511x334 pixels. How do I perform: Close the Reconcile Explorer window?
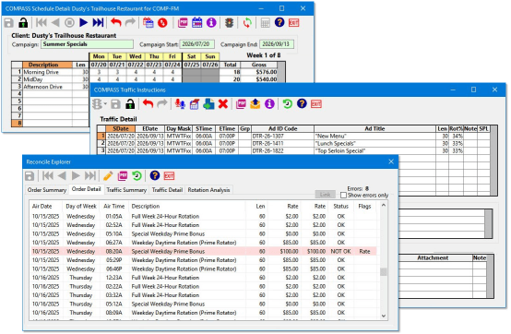tap(391, 161)
